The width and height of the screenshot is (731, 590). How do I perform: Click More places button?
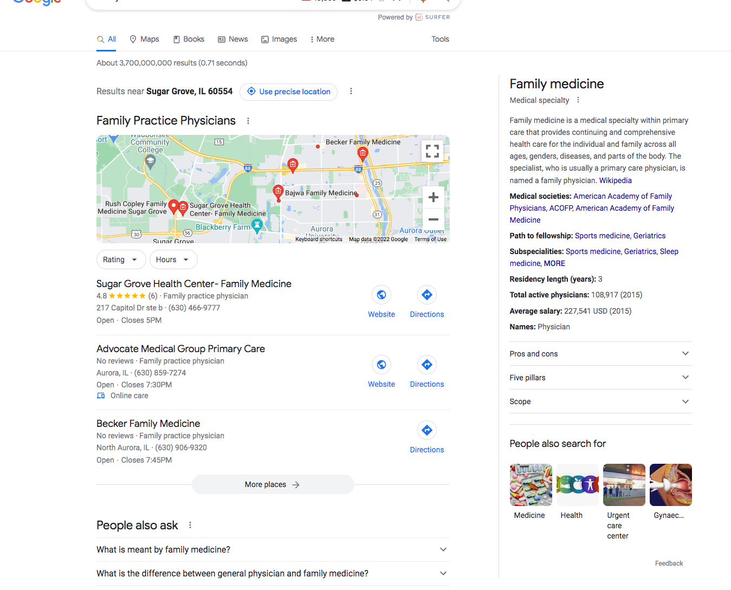[273, 484]
